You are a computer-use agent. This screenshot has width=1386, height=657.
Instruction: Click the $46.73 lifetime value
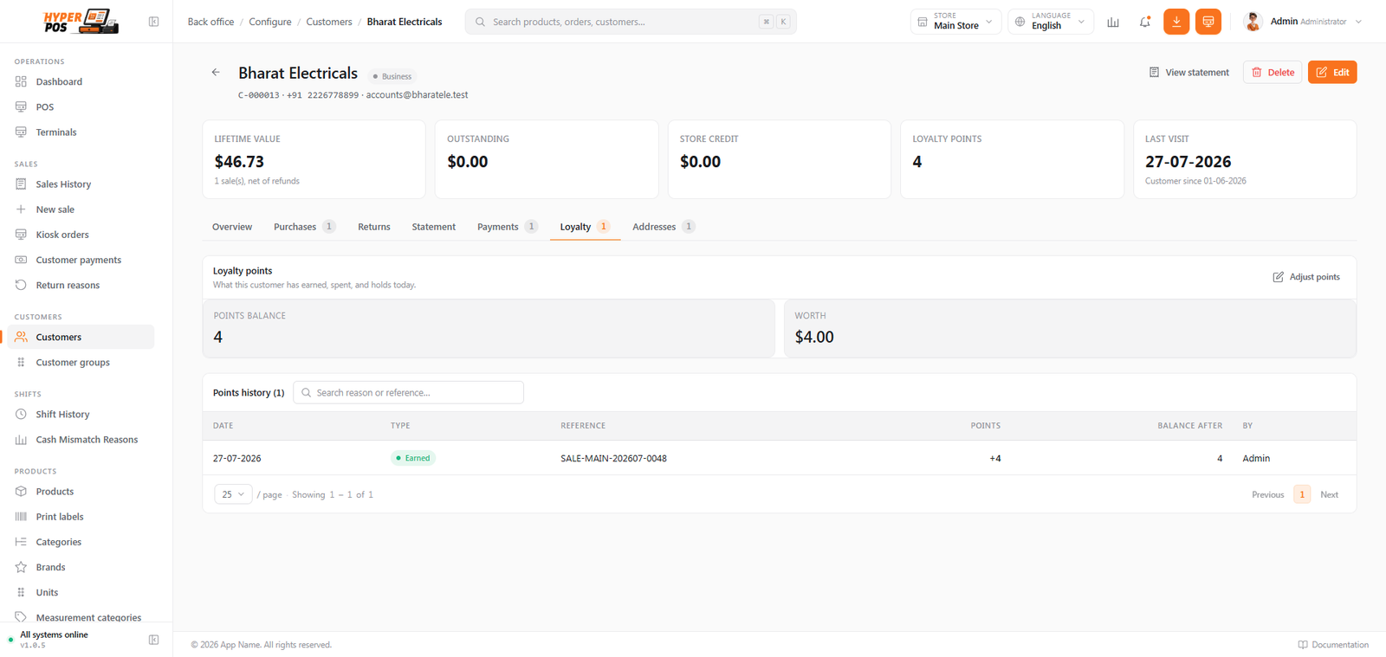point(239,162)
